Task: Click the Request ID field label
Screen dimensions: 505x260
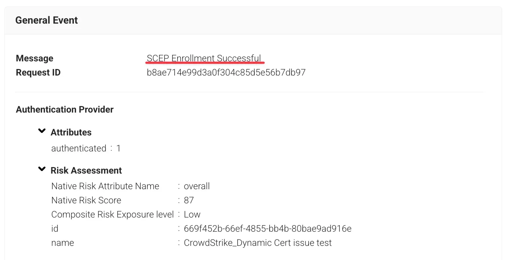Action: [x=38, y=73]
